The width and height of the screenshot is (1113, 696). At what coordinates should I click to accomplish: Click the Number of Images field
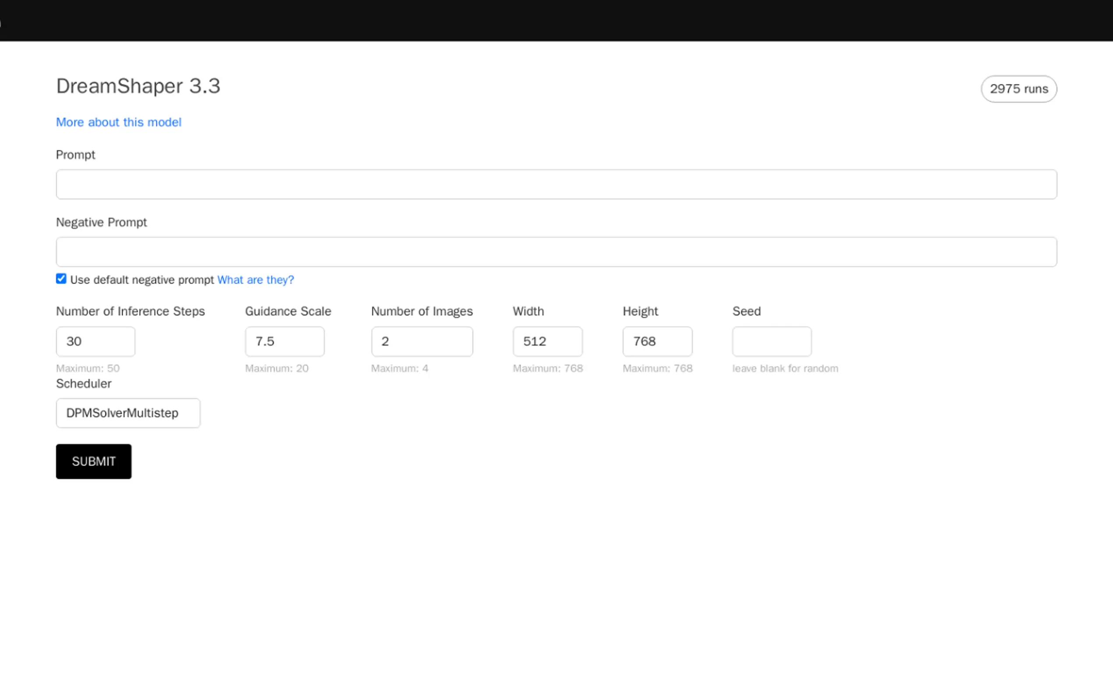click(422, 341)
